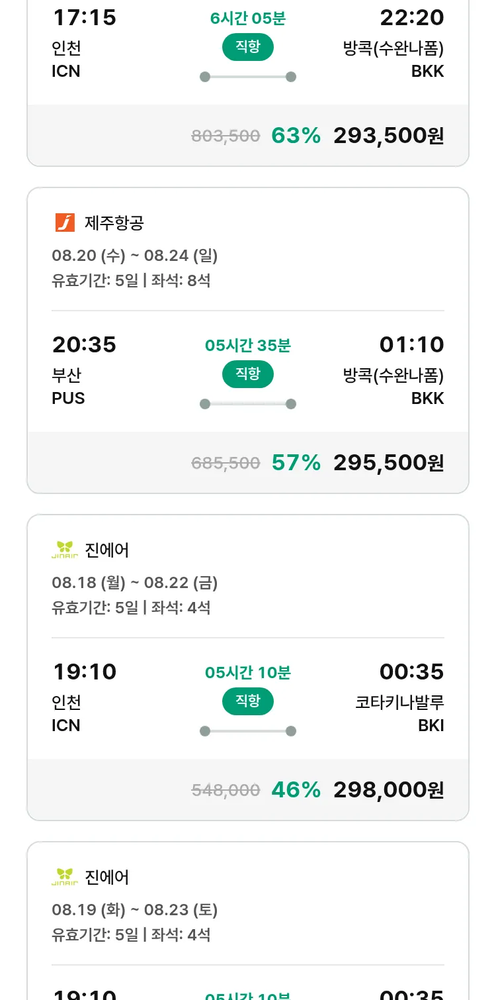Tap the Jin Air logo on the 08.19 card
Screen dimensions: 496x1000
[x=65, y=877]
